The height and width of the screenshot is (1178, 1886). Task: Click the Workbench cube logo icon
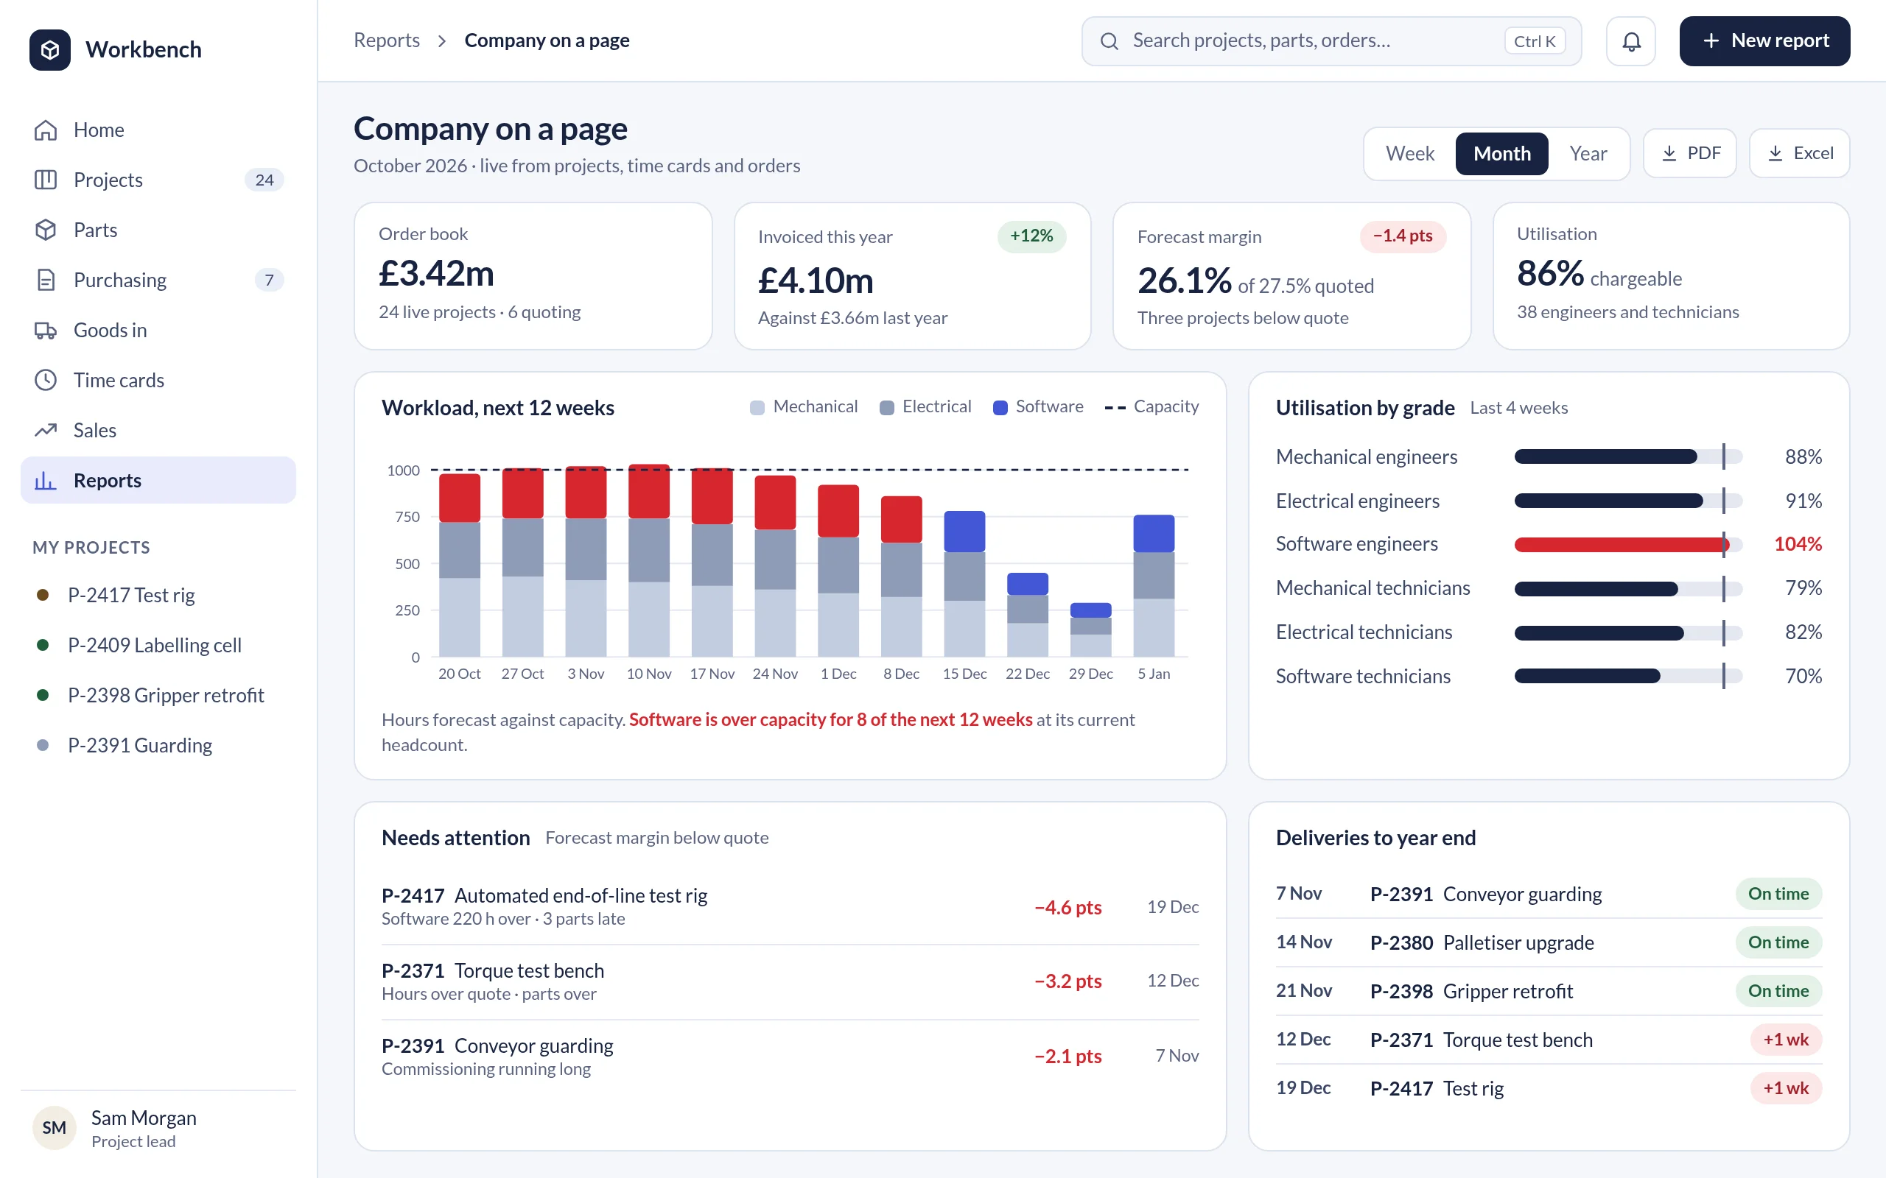click(50, 50)
